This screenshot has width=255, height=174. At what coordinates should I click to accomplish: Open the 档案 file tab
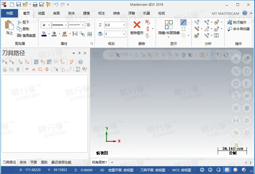[9, 13]
